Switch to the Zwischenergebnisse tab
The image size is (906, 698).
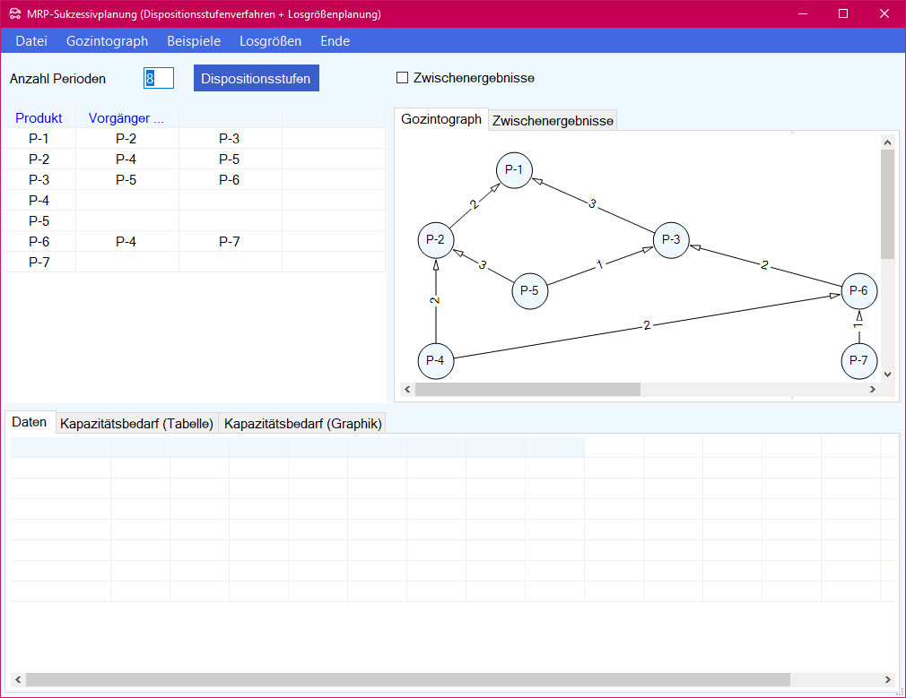pyautogui.click(x=553, y=121)
